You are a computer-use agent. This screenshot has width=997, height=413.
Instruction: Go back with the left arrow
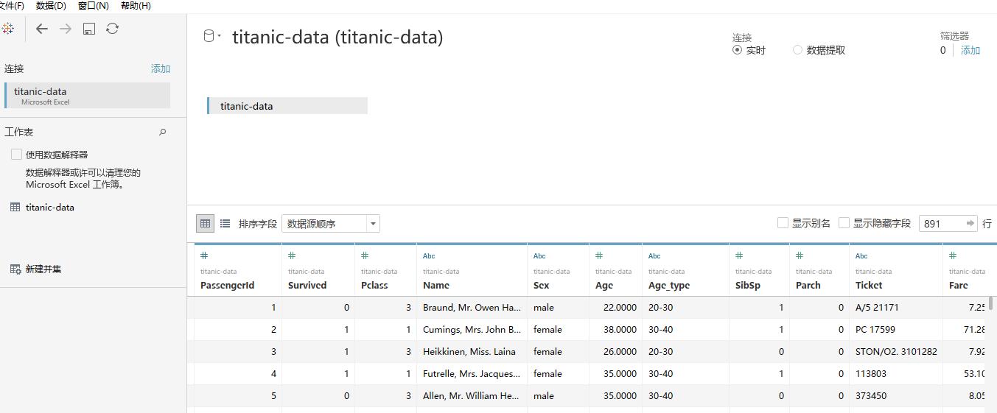42,29
